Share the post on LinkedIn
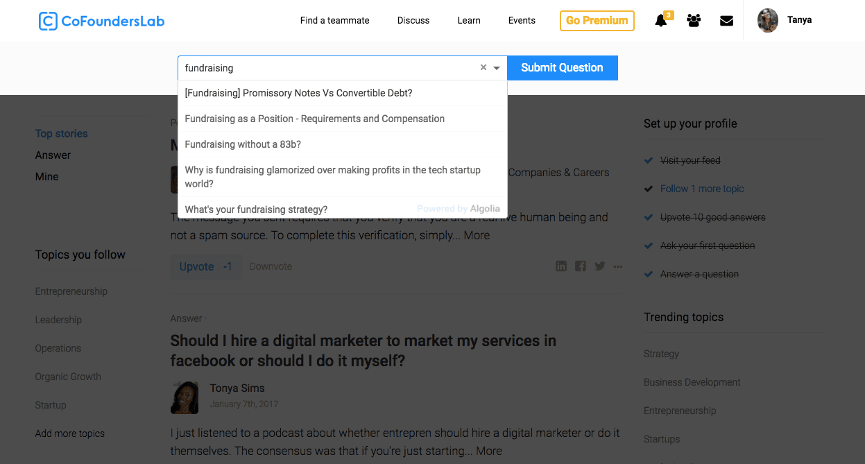Viewport: 865px width, 464px height. click(561, 266)
